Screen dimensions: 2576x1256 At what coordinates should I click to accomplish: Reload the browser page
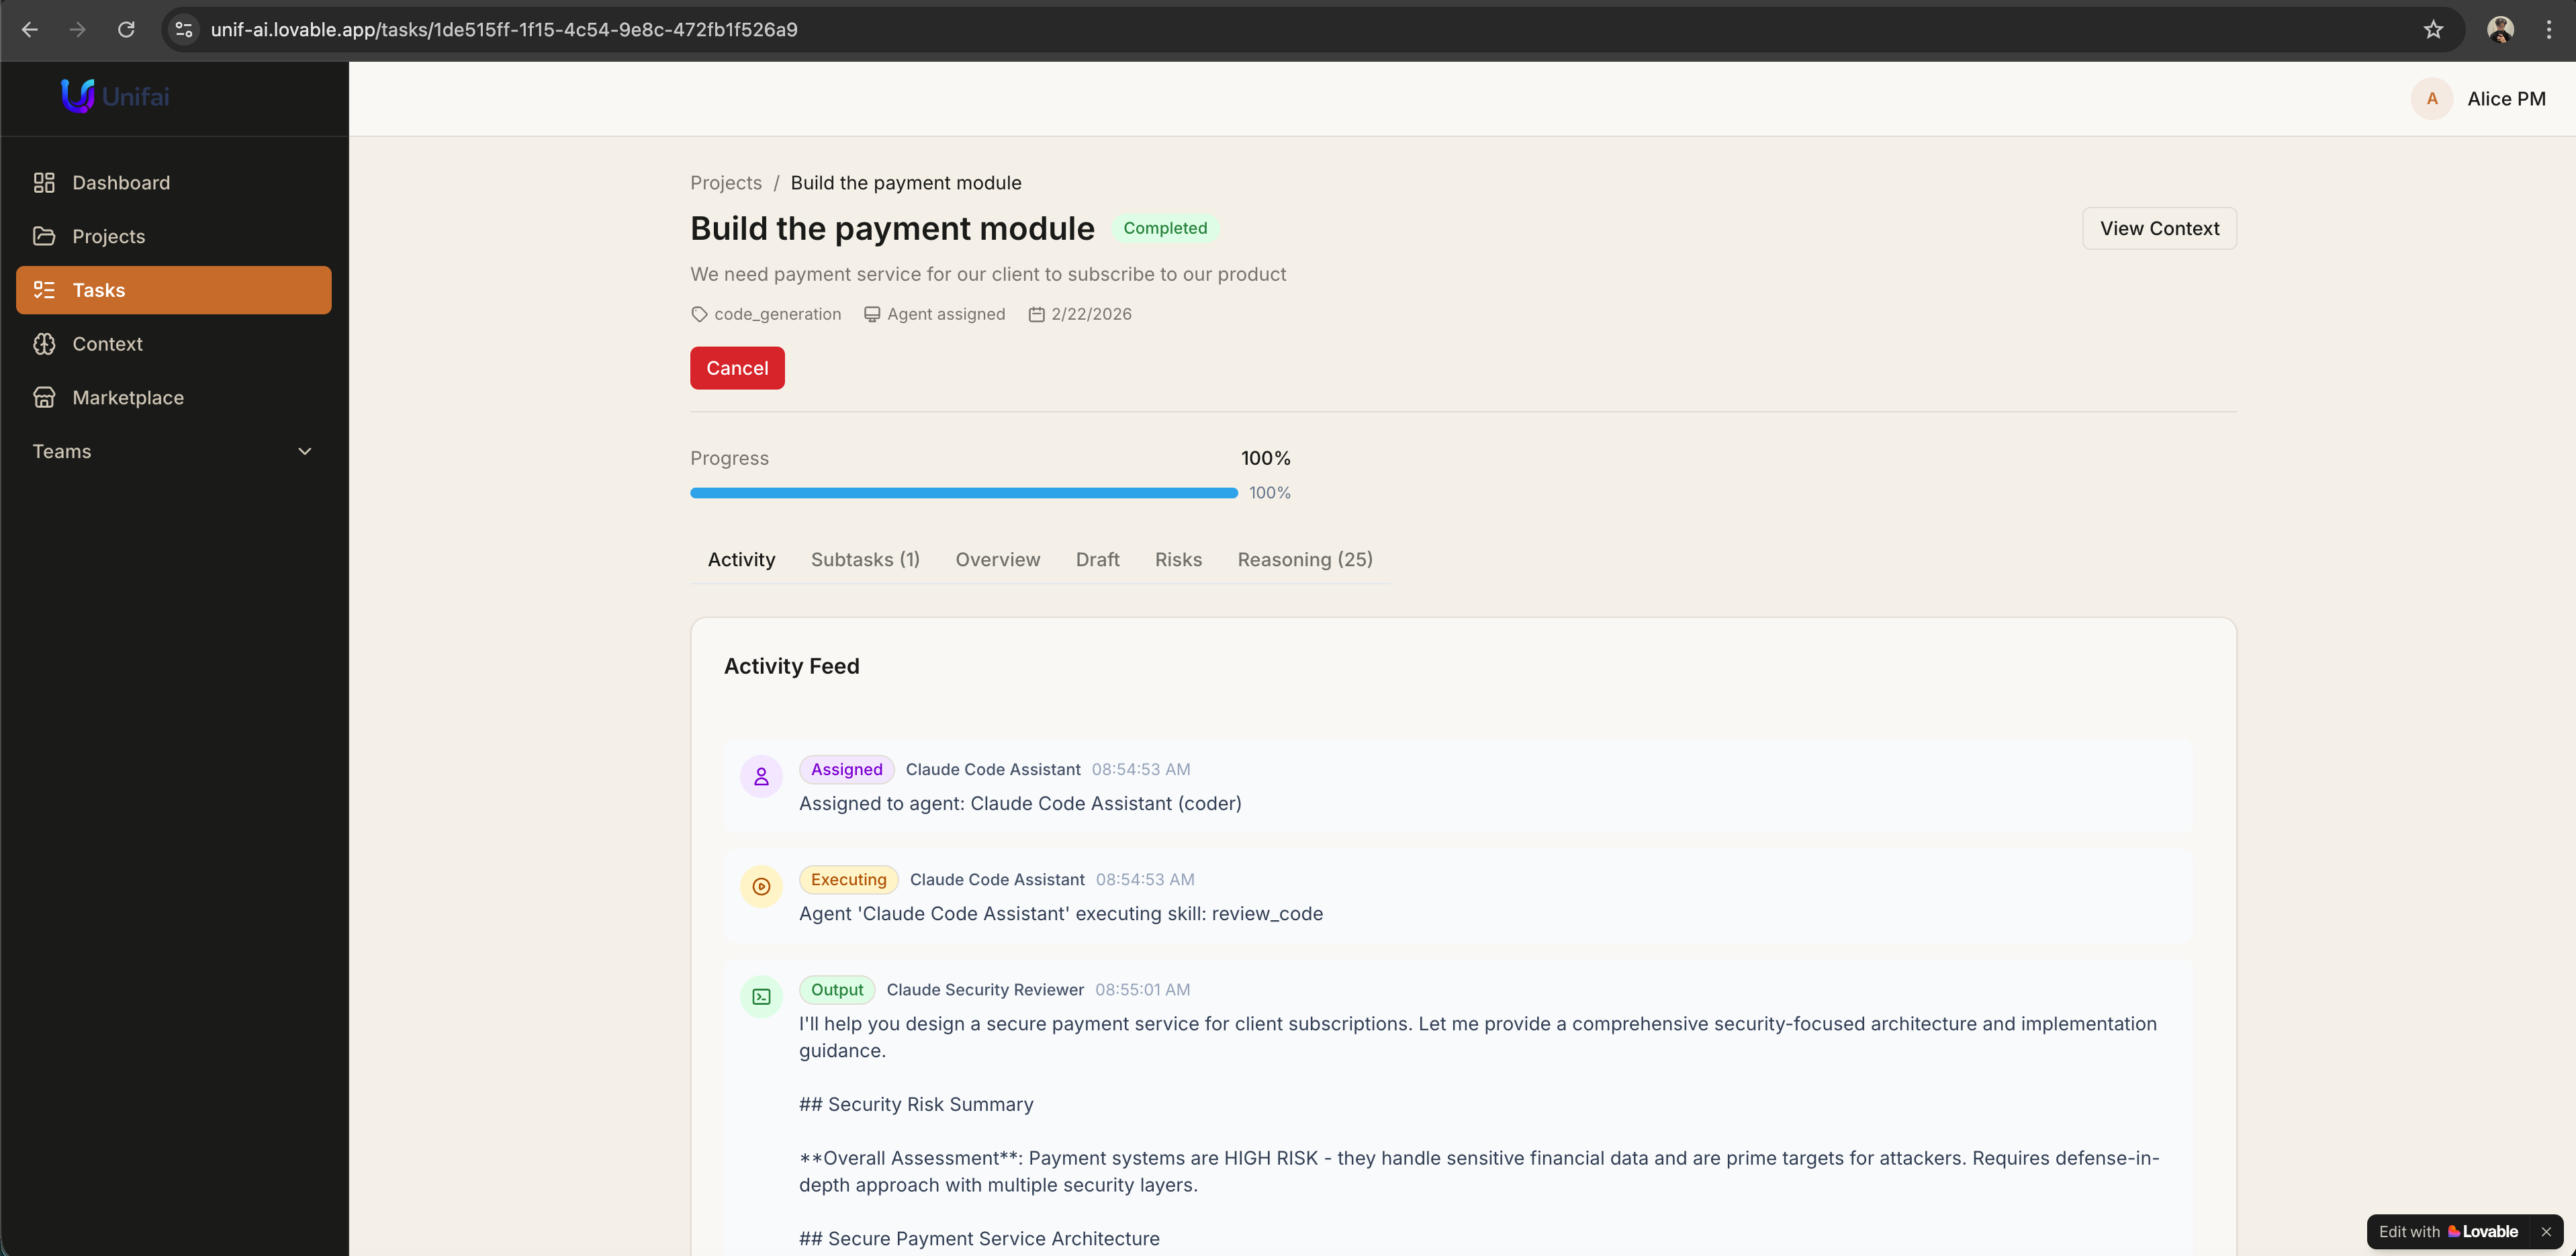click(126, 30)
